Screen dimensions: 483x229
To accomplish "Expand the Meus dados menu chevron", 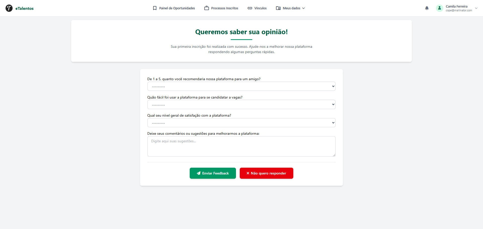I will tap(303, 8).
